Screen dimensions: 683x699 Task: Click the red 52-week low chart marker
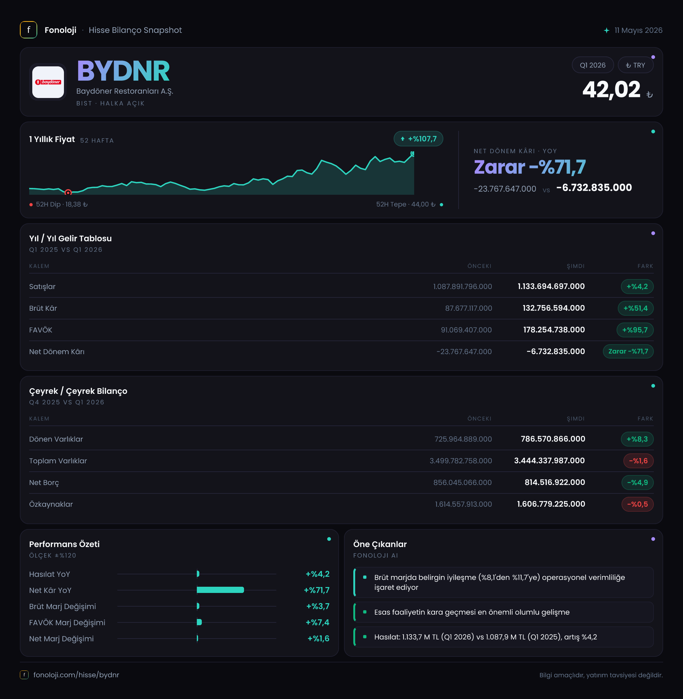point(68,192)
